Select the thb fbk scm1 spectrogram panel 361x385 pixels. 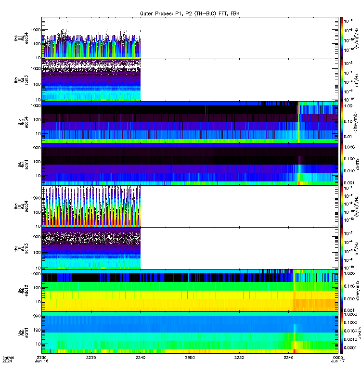[190, 164]
